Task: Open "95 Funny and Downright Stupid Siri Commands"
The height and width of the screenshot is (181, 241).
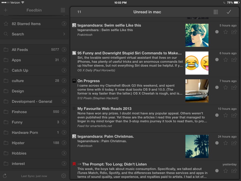Action: [x=130, y=53]
